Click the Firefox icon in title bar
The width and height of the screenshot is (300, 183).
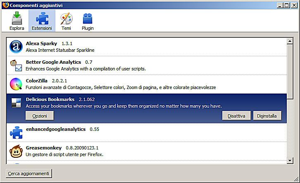point(6,5)
